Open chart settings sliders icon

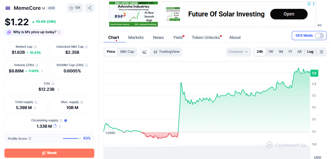(321, 52)
